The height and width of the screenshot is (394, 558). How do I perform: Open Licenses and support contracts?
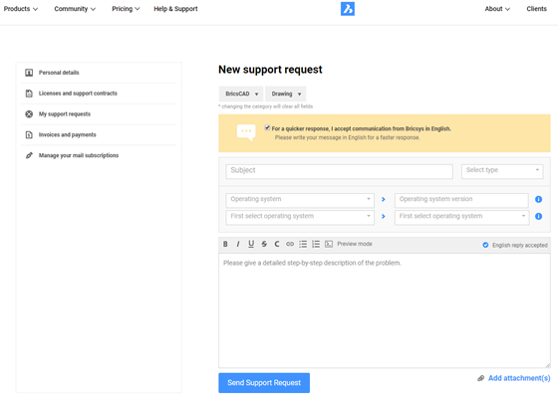pos(78,94)
